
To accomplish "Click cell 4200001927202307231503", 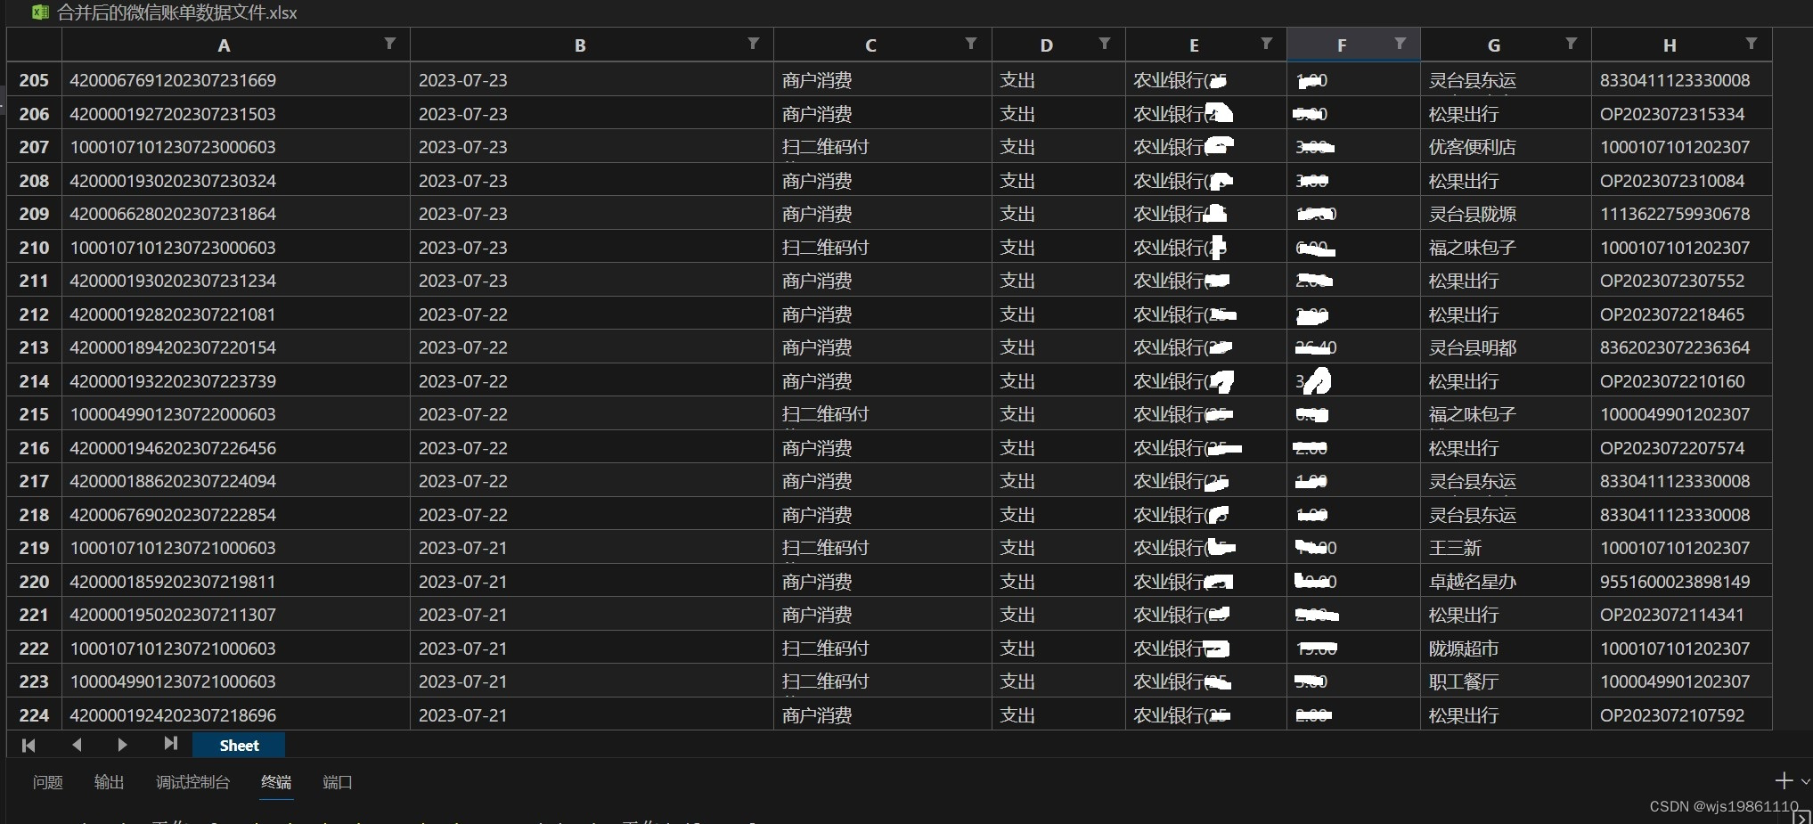I will tap(236, 114).
